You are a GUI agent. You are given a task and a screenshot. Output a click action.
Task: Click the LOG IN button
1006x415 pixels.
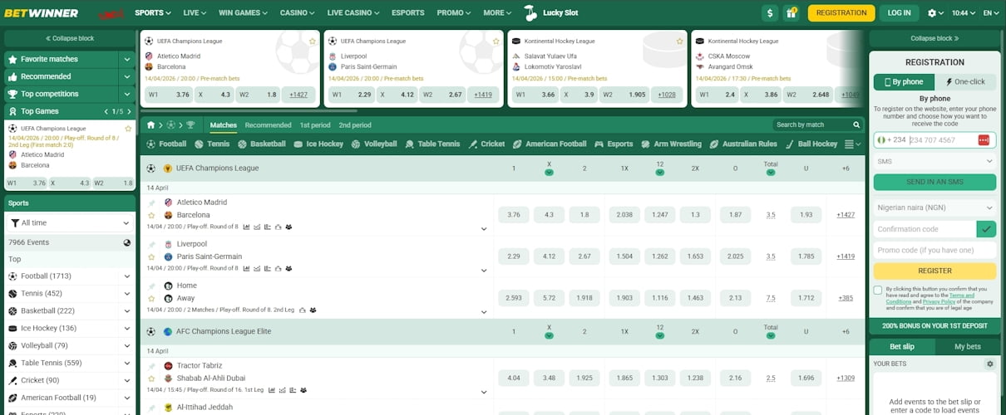899,12
